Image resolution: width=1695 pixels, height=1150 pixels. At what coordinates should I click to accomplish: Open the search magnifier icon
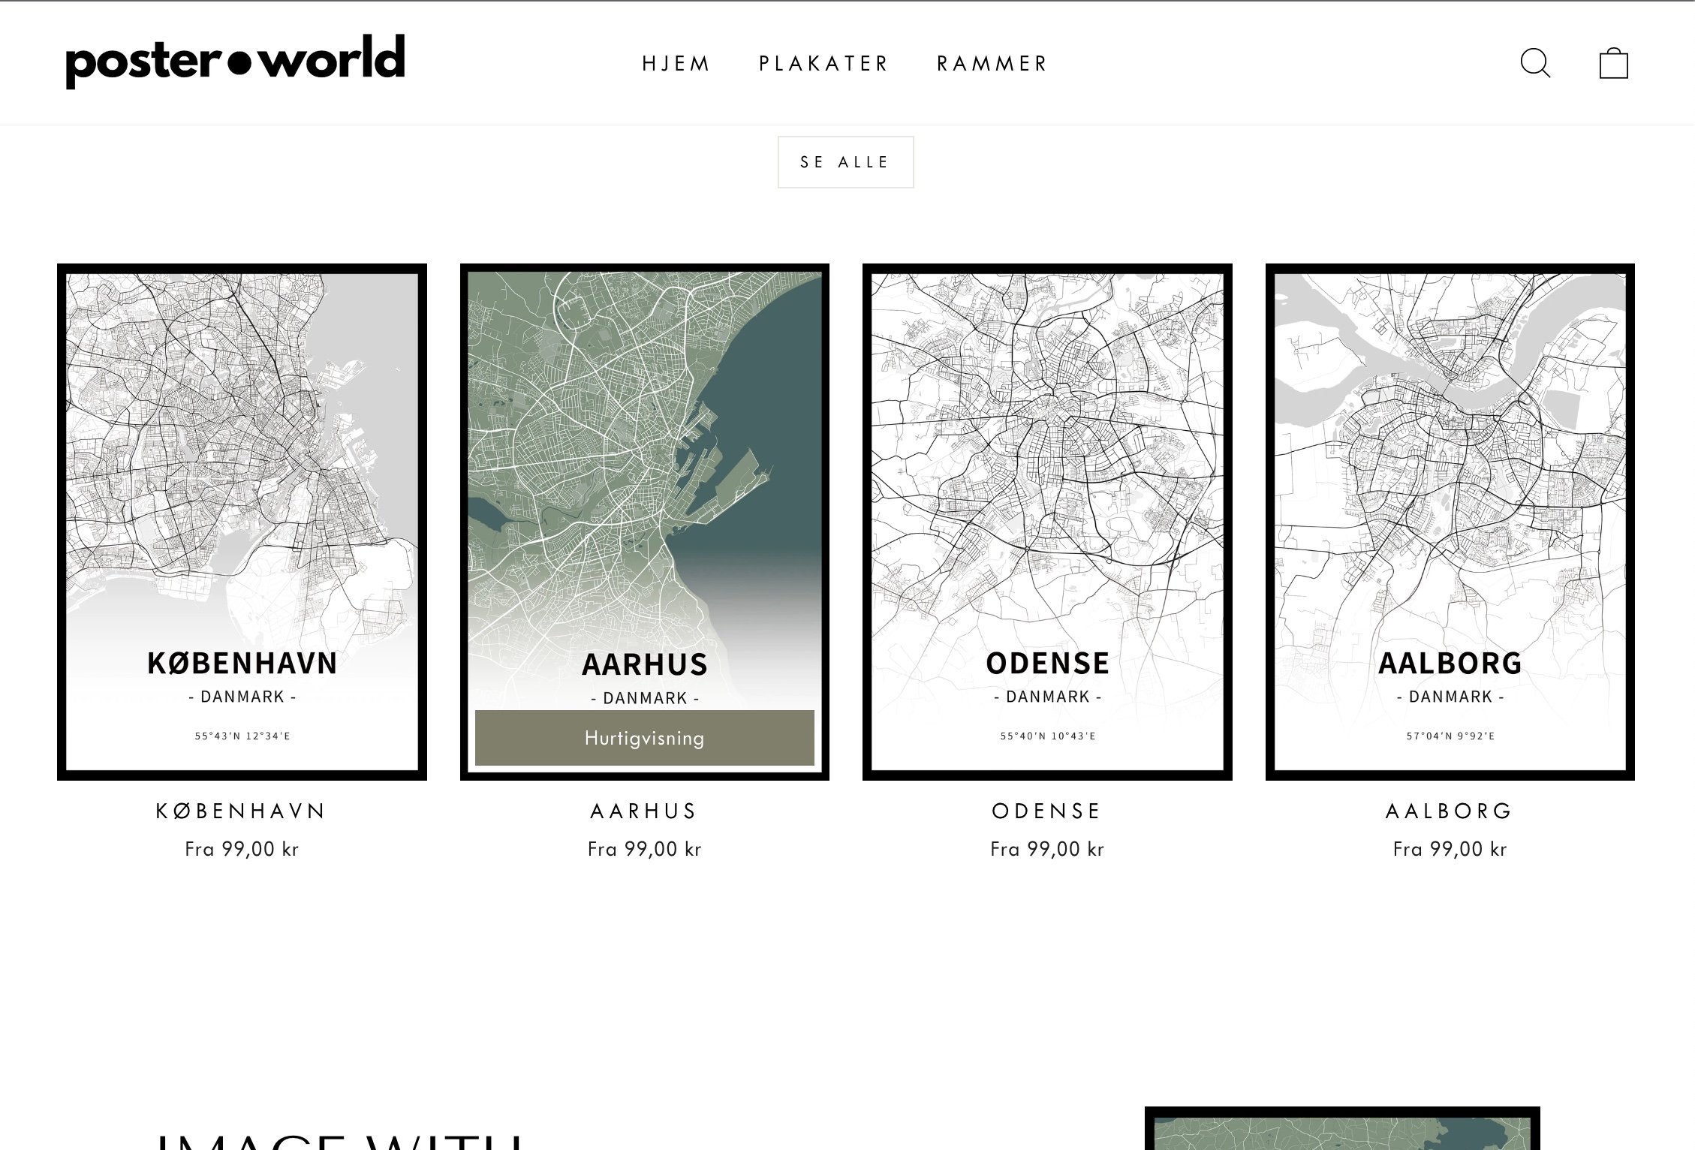pyautogui.click(x=1535, y=63)
